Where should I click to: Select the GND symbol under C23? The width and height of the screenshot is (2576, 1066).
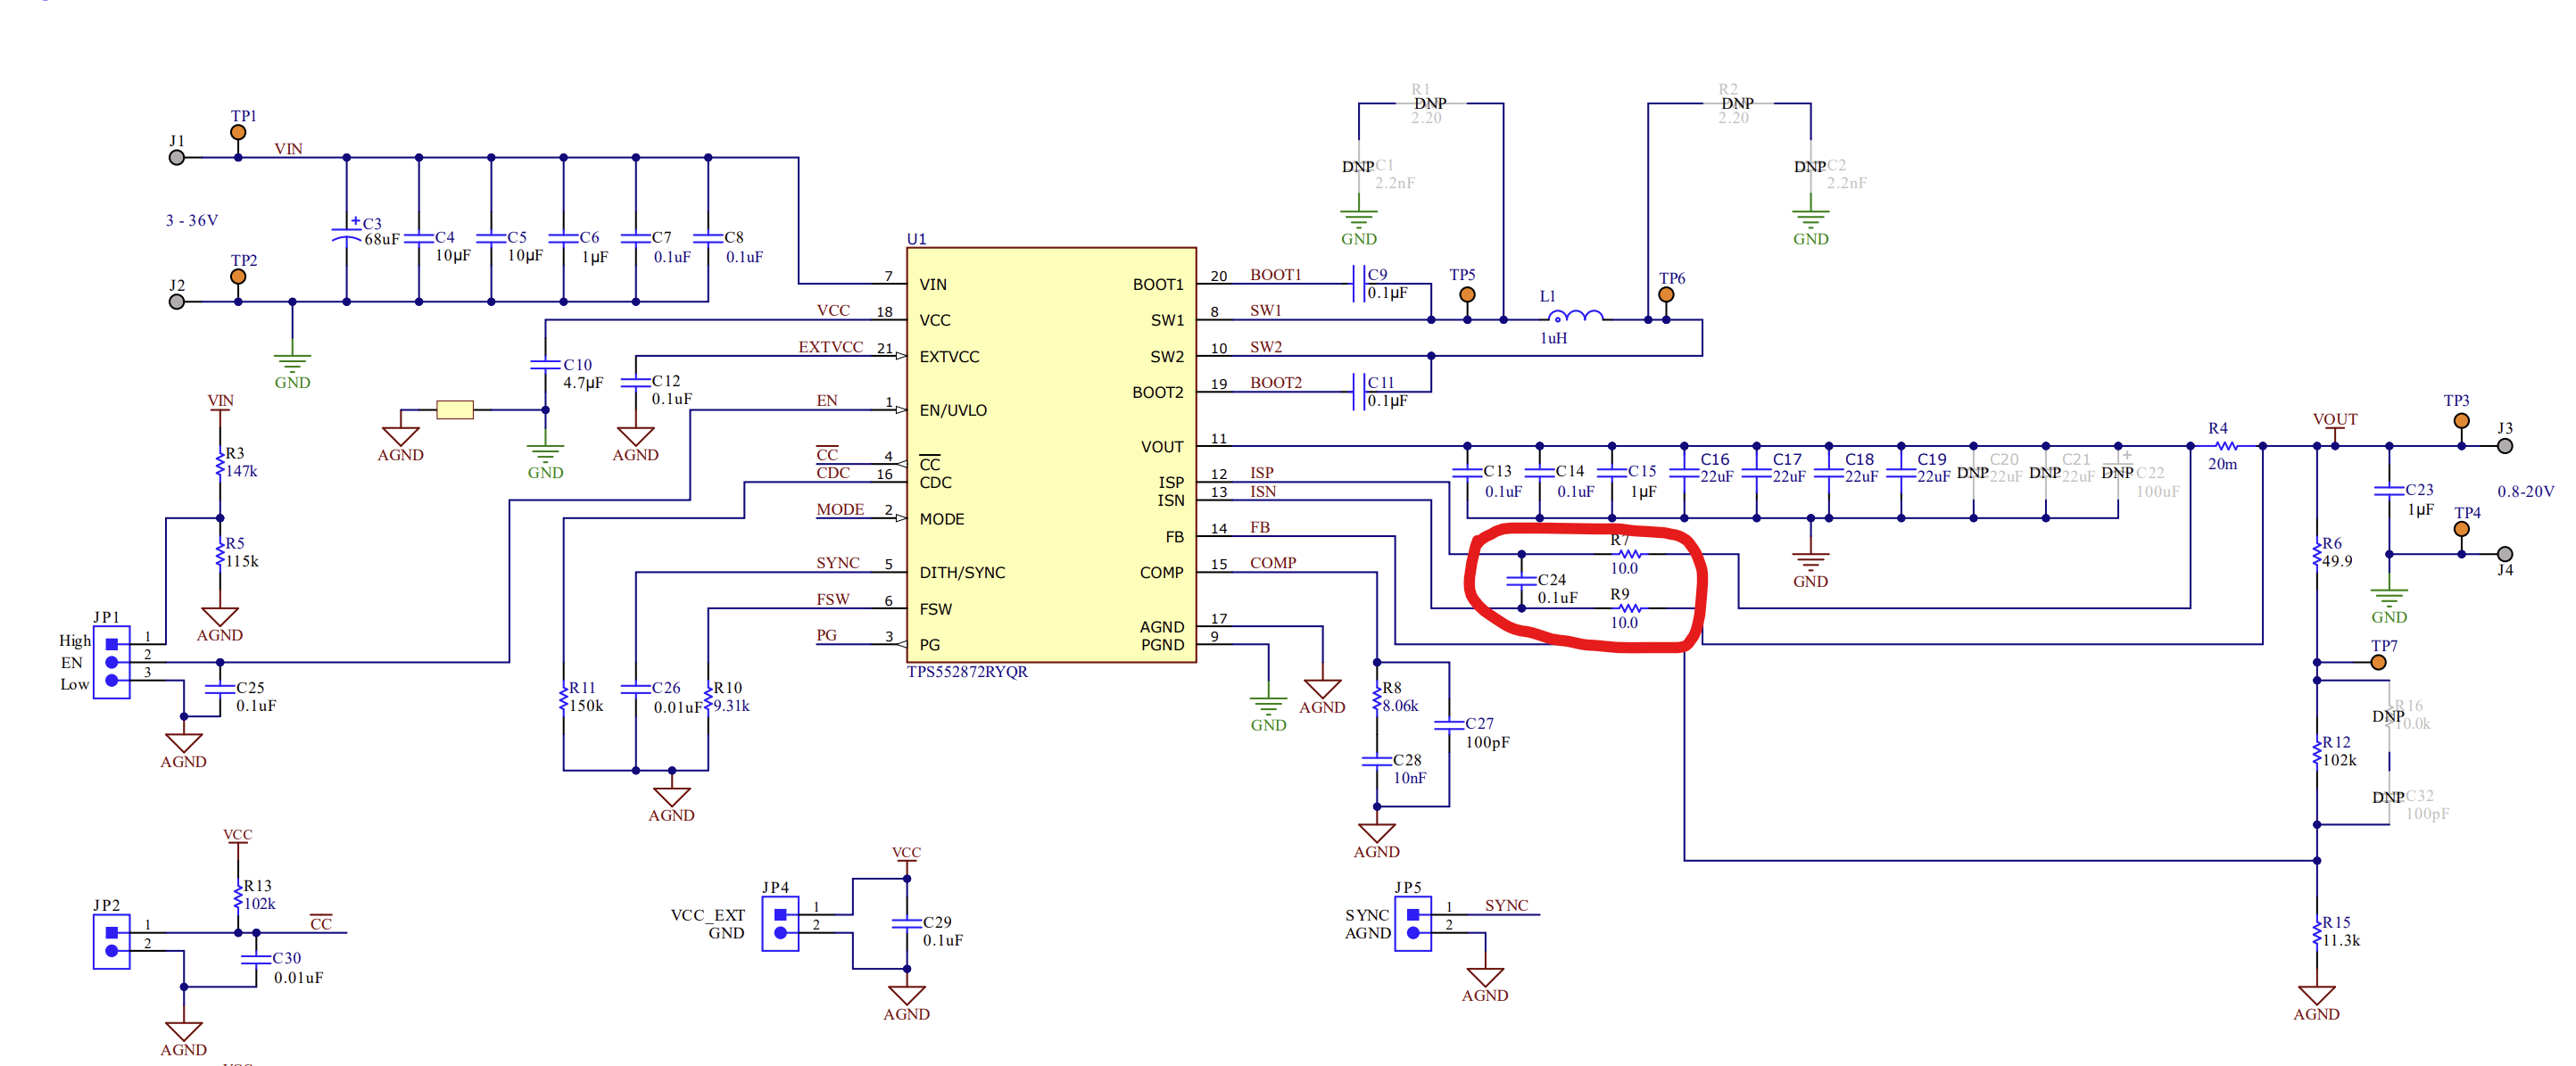(x=2389, y=596)
